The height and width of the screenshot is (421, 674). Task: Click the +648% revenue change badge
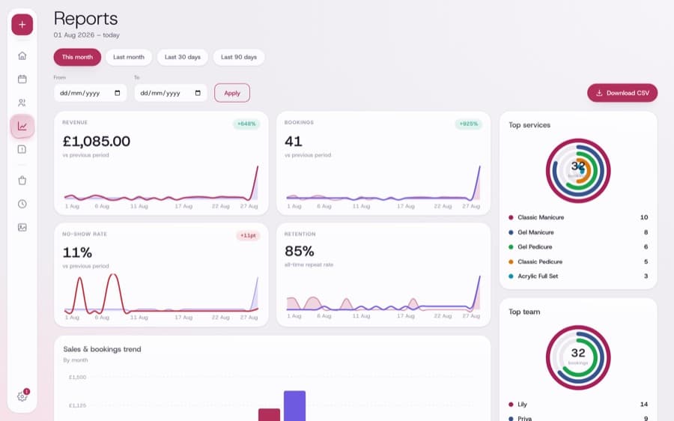click(x=246, y=124)
